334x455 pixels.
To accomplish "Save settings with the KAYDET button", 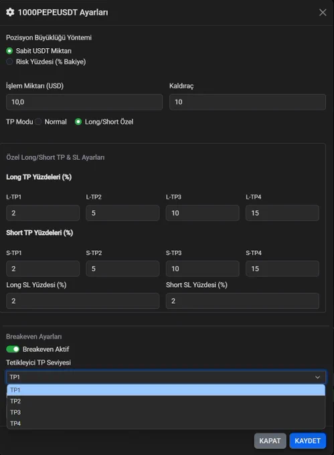I will coord(308,441).
